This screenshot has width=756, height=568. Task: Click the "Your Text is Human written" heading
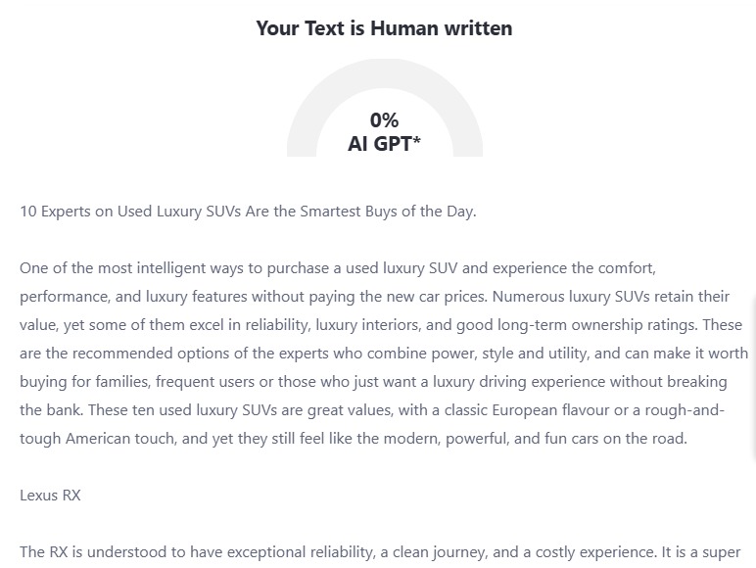(x=384, y=28)
